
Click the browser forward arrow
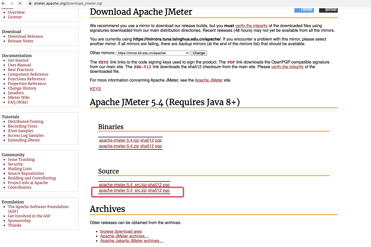(x=12, y=3)
